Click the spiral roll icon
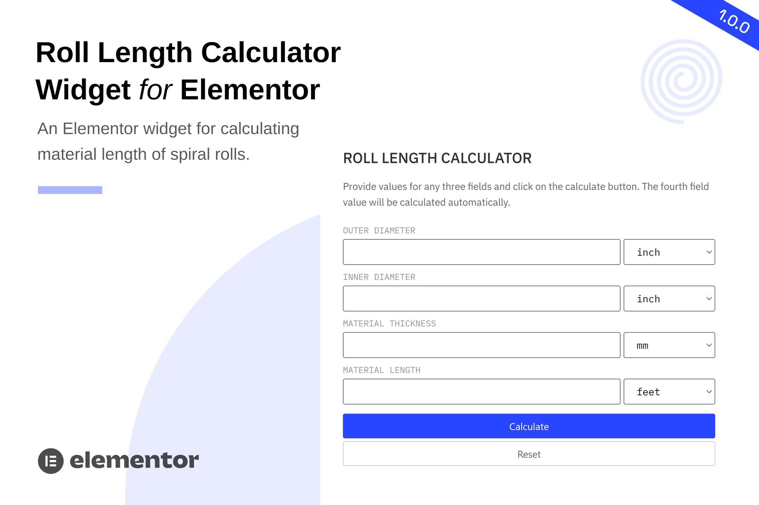Image resolution: width=759 pixels, height=505 pixels. (682, 81)
